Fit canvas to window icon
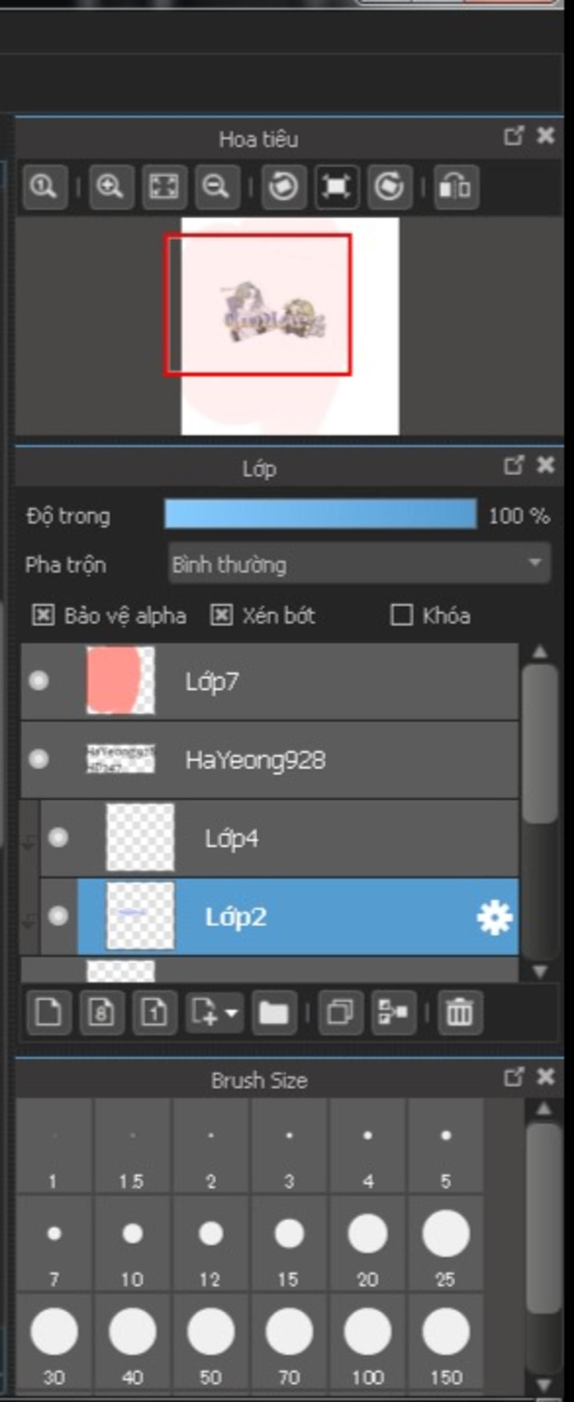This screenshot has height=1402, width=574. (164, 186)
